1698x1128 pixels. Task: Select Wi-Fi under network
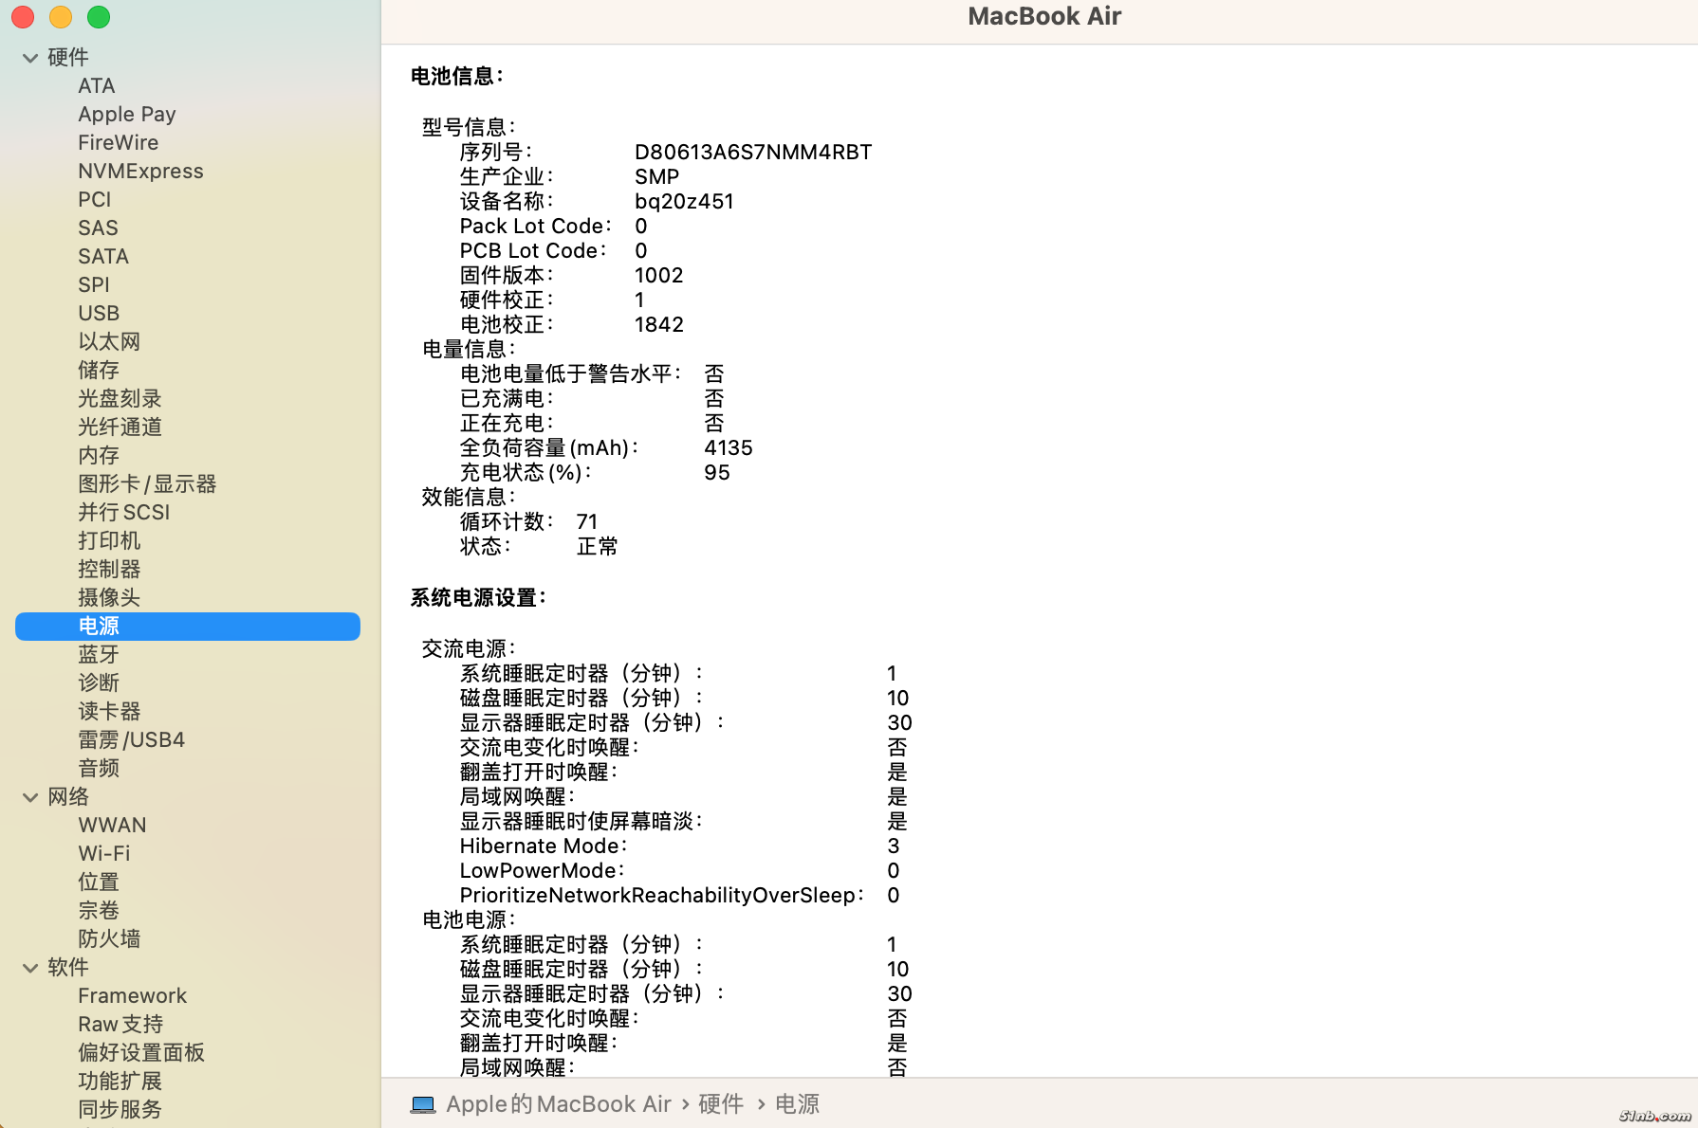click(x=104, y=853)
